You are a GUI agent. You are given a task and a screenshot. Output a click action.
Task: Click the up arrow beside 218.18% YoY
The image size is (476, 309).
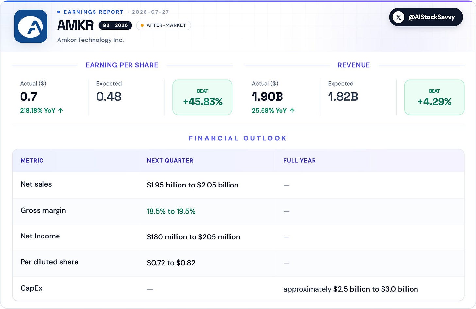[60, 111]
